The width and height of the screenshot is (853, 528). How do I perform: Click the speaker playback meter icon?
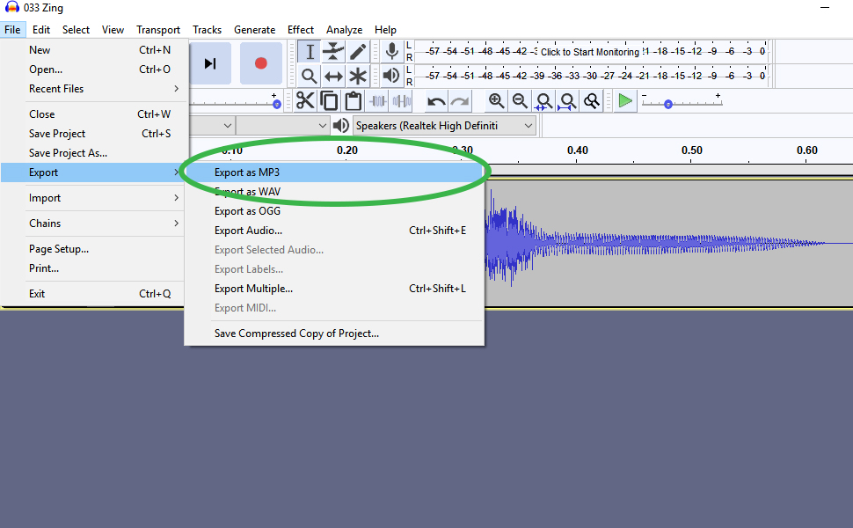click(x=391, y=75)
